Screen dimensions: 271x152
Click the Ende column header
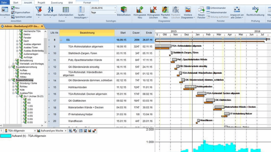pyautogui.click(x=149, y=33)
